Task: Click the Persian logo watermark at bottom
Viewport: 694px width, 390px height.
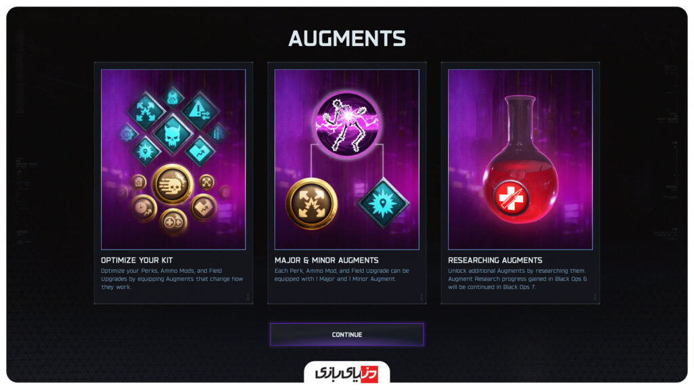Action: 347,373
